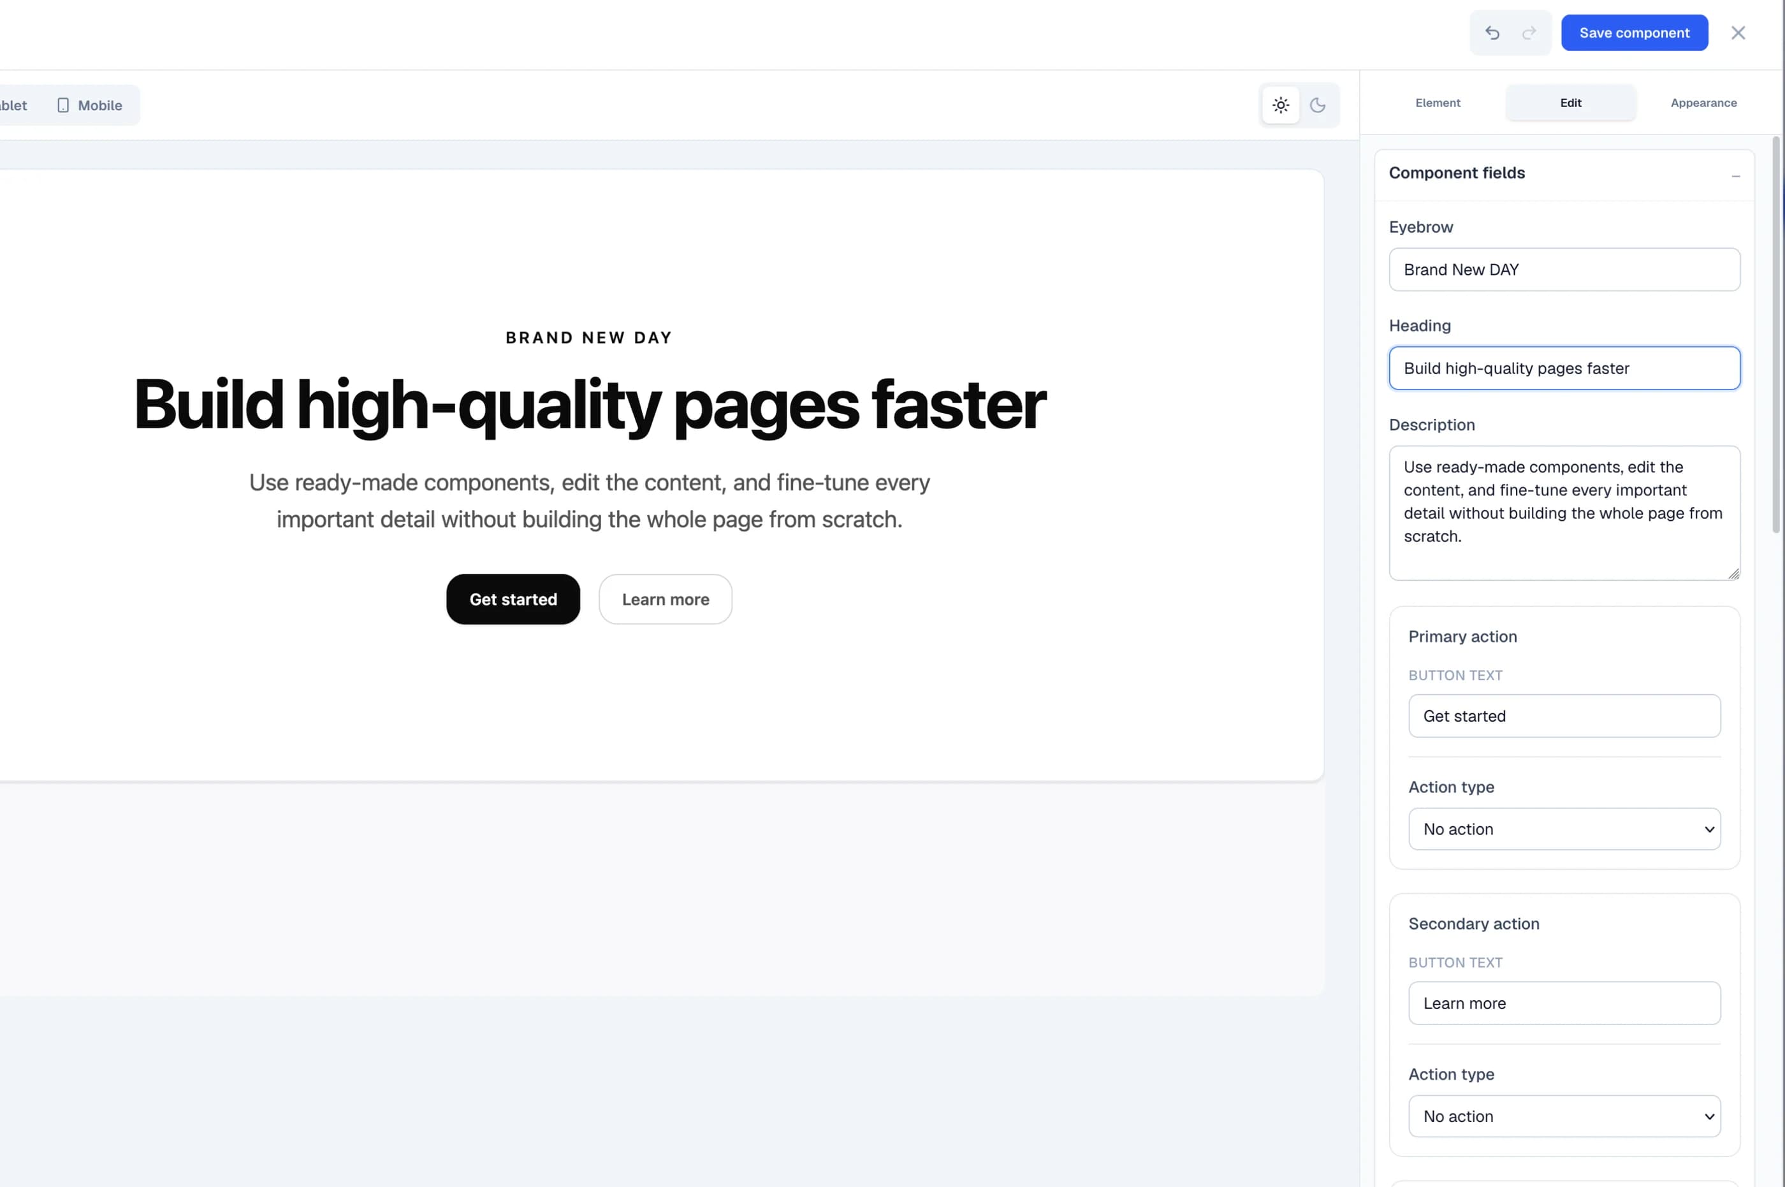Switch preview to light mode sun icon
This screenshot has width=1785, height=1187.
coord(1280,105)
